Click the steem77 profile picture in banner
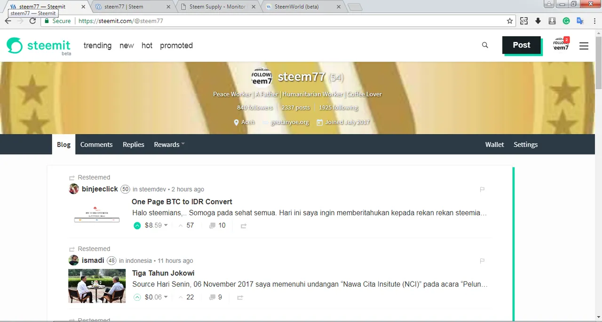 (x=261, y=77)
